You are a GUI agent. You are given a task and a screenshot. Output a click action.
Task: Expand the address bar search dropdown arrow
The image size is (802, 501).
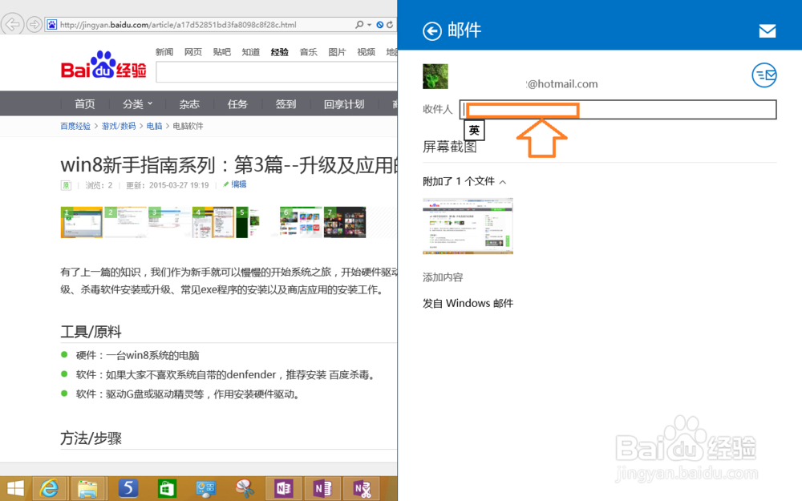[x=369, y=25]
